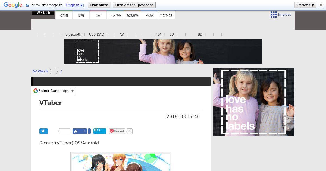Turn off translation for Japanese
This screenshot has height=171, width=326.
[x=134, y=5]
